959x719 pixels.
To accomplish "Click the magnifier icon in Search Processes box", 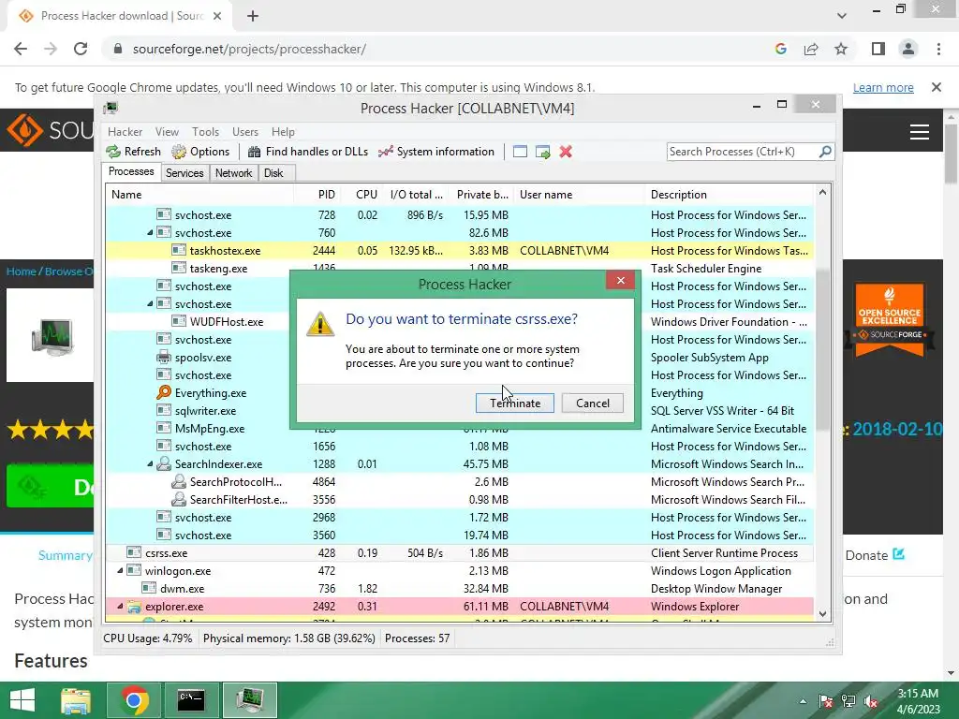I will (825, 151).
